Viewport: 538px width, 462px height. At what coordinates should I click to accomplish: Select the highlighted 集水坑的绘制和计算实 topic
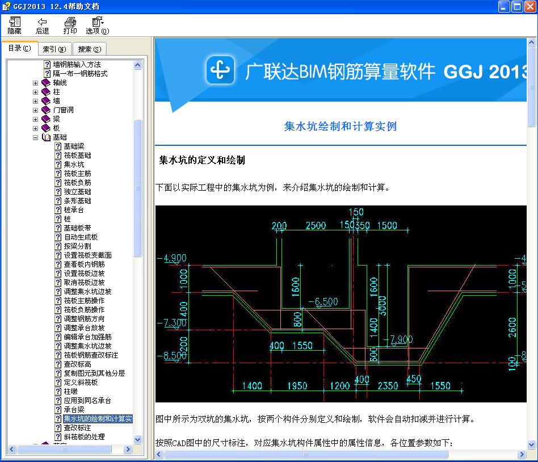[98, 419]
